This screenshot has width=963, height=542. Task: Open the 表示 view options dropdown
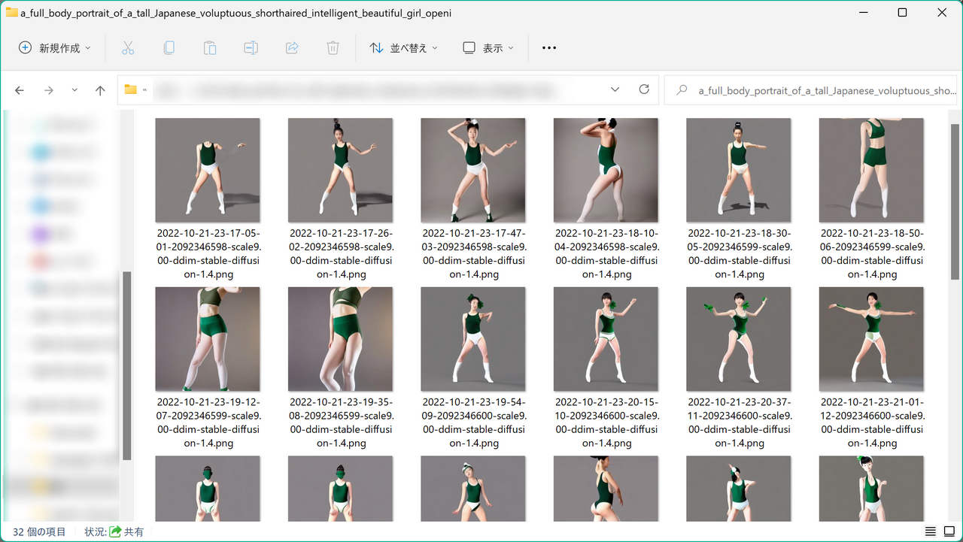[488, 48]
